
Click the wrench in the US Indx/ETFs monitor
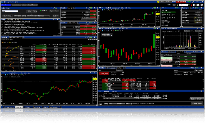tap(89, 23)
